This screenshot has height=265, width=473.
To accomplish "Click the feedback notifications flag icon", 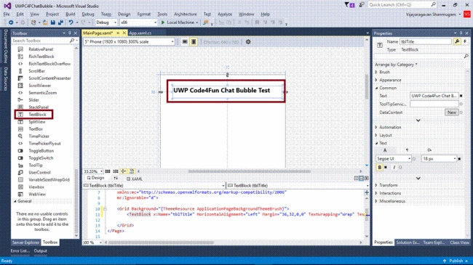I will tap(349, 5).
